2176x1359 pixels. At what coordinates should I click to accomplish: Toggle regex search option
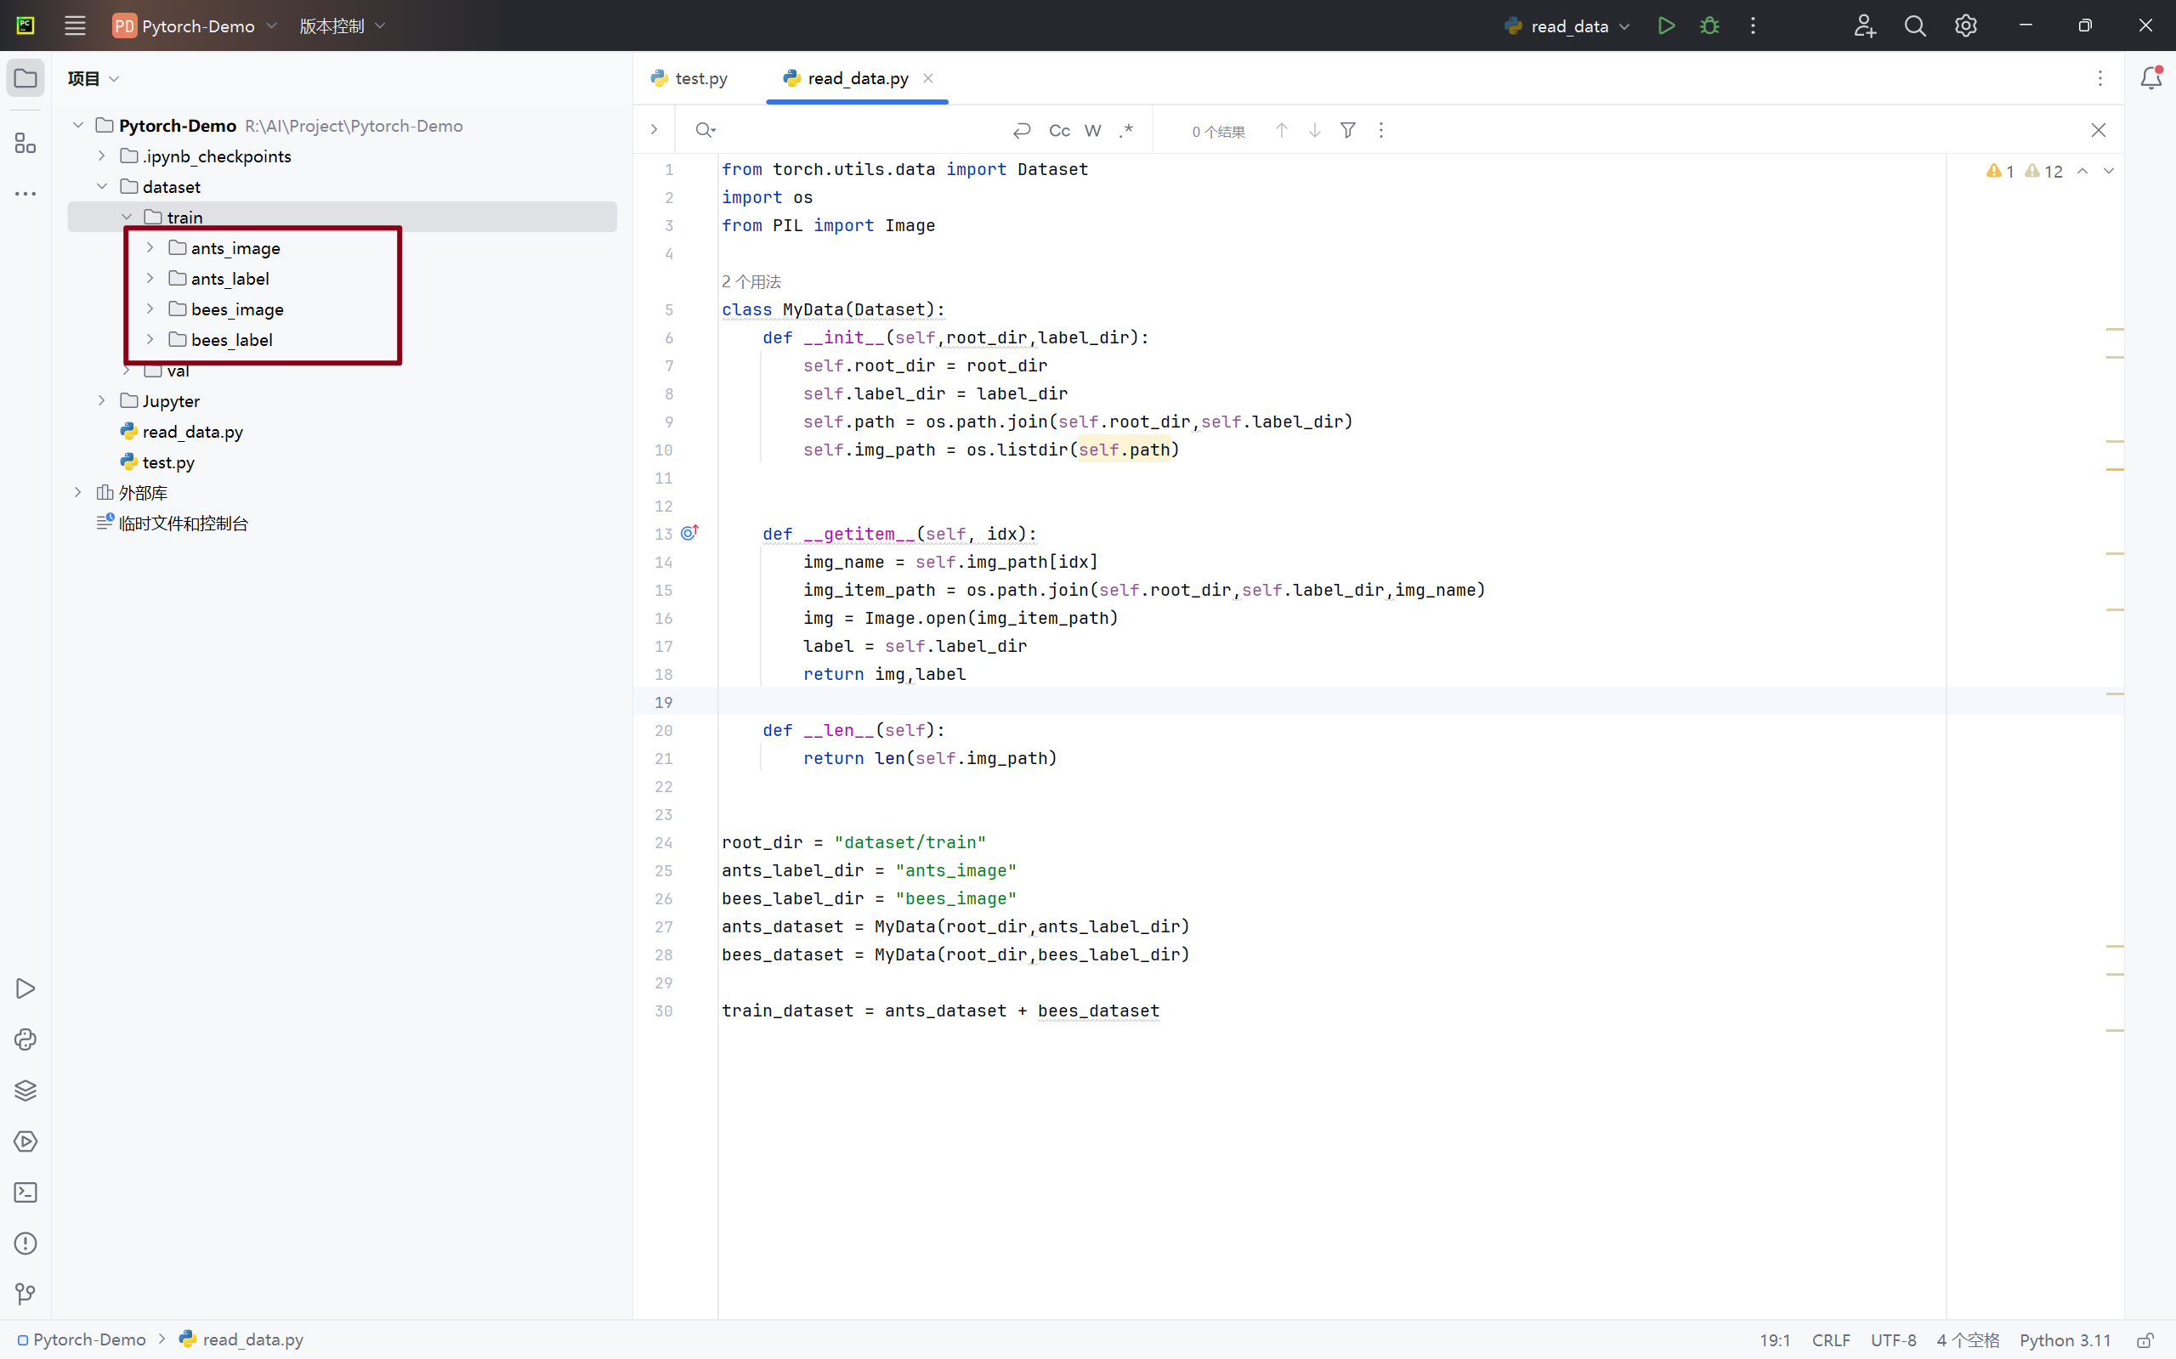coord(1125,131)
